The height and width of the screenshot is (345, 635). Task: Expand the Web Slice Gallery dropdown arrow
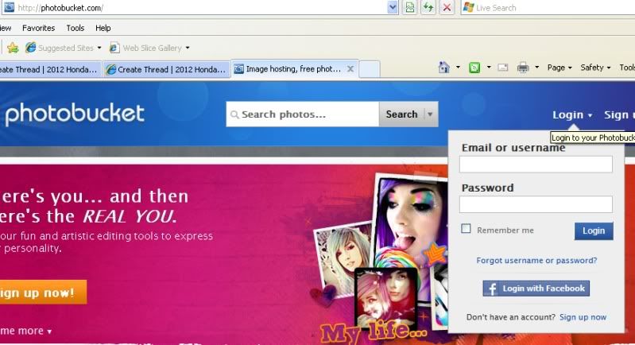(188, 48)
